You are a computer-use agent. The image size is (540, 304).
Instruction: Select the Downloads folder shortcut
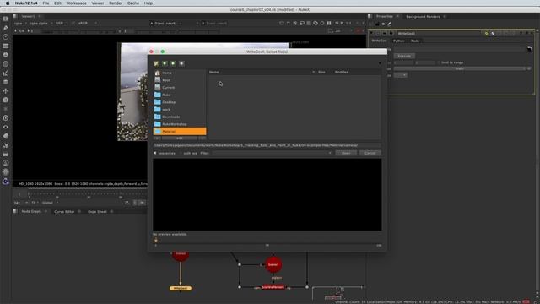pyautogui.click(x=180, y=117)
